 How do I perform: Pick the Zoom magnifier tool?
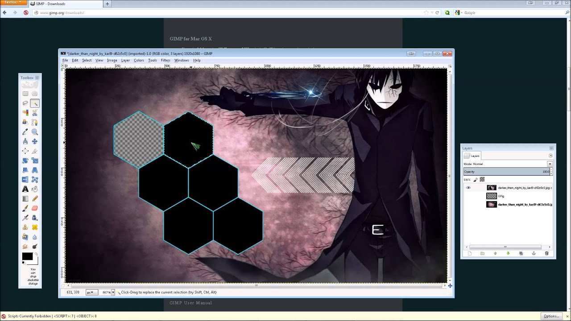click(x=35, y=132)
